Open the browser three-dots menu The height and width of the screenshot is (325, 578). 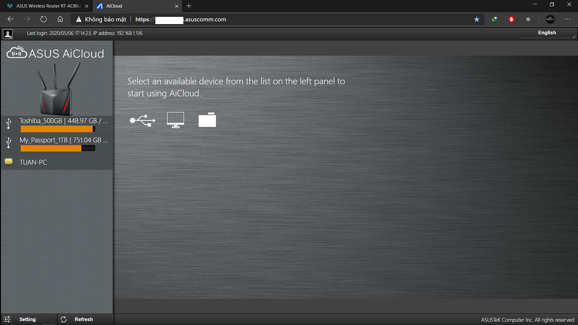click(567, 19)
